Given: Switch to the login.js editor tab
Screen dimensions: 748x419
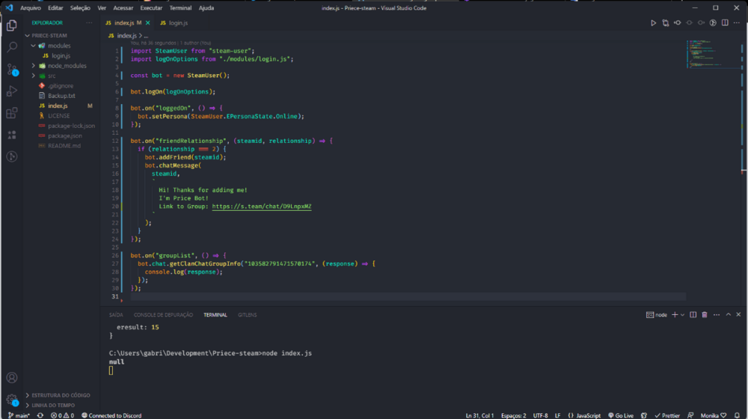Looking at the screenshot, I should [173, 23].
